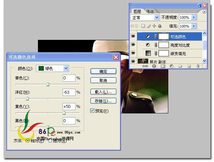The width and height of the screenshot is (214, 162).
Task: Click the 黄色(Y) slider handle
Action: (64, 113)
